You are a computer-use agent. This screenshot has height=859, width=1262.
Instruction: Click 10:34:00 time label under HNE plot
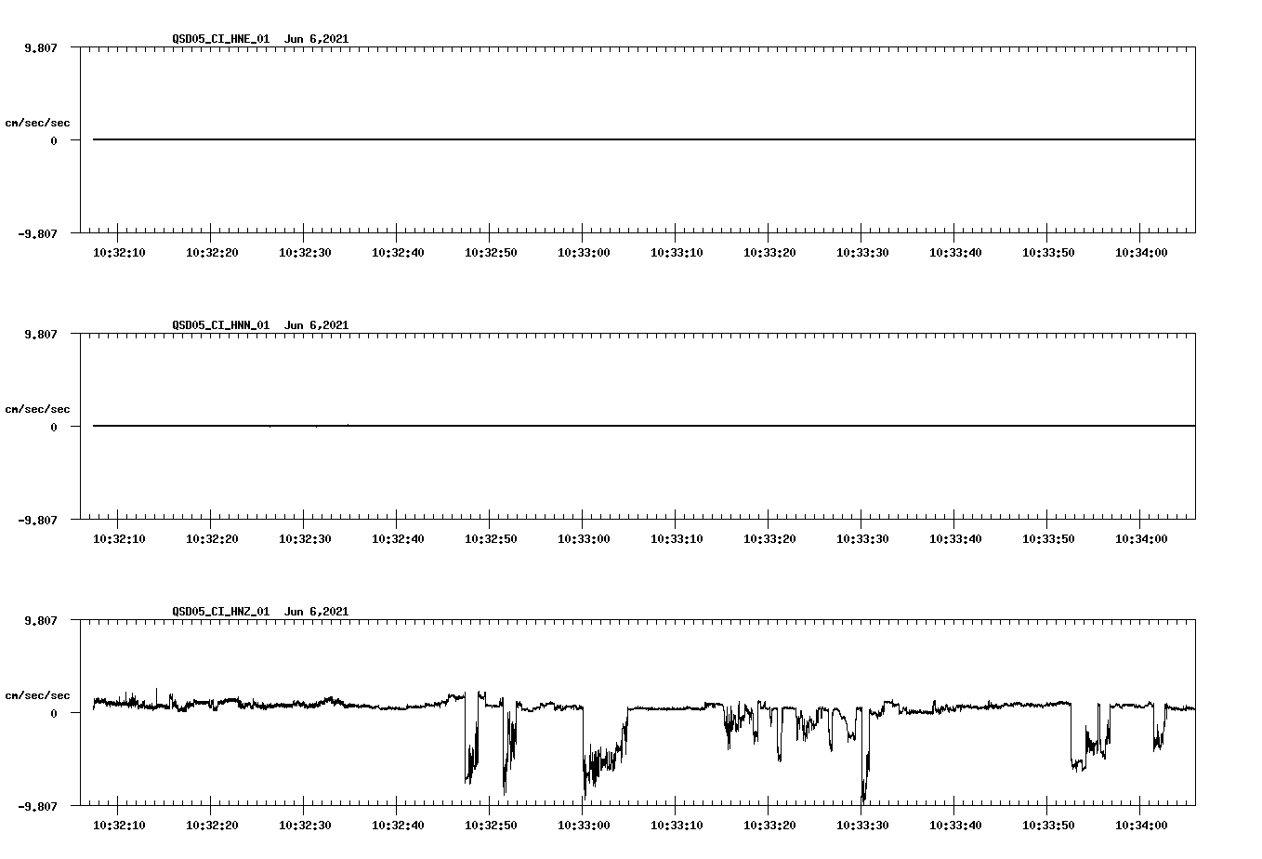click(1141, 253)
